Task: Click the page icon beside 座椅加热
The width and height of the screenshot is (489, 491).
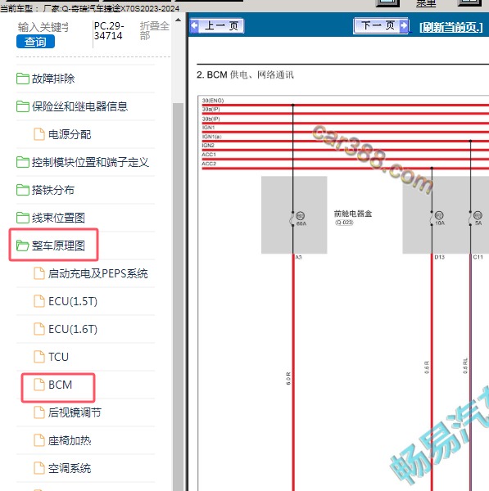Action: pos(39,440)
